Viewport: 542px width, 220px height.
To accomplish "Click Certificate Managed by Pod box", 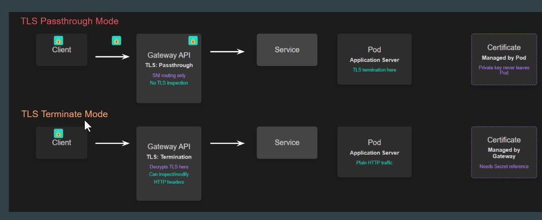I will point(504,59).
